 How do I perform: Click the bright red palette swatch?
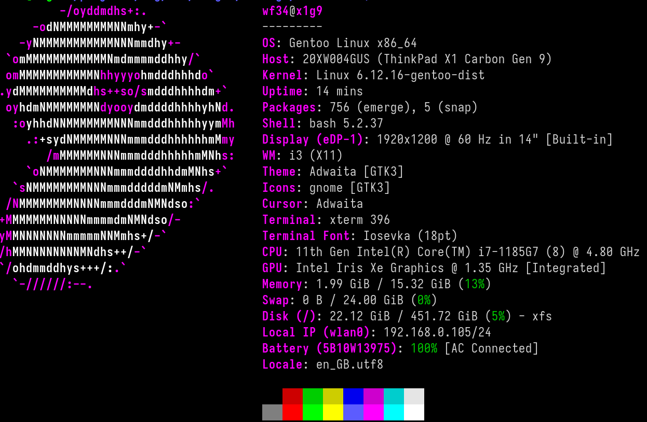point(292,412)
